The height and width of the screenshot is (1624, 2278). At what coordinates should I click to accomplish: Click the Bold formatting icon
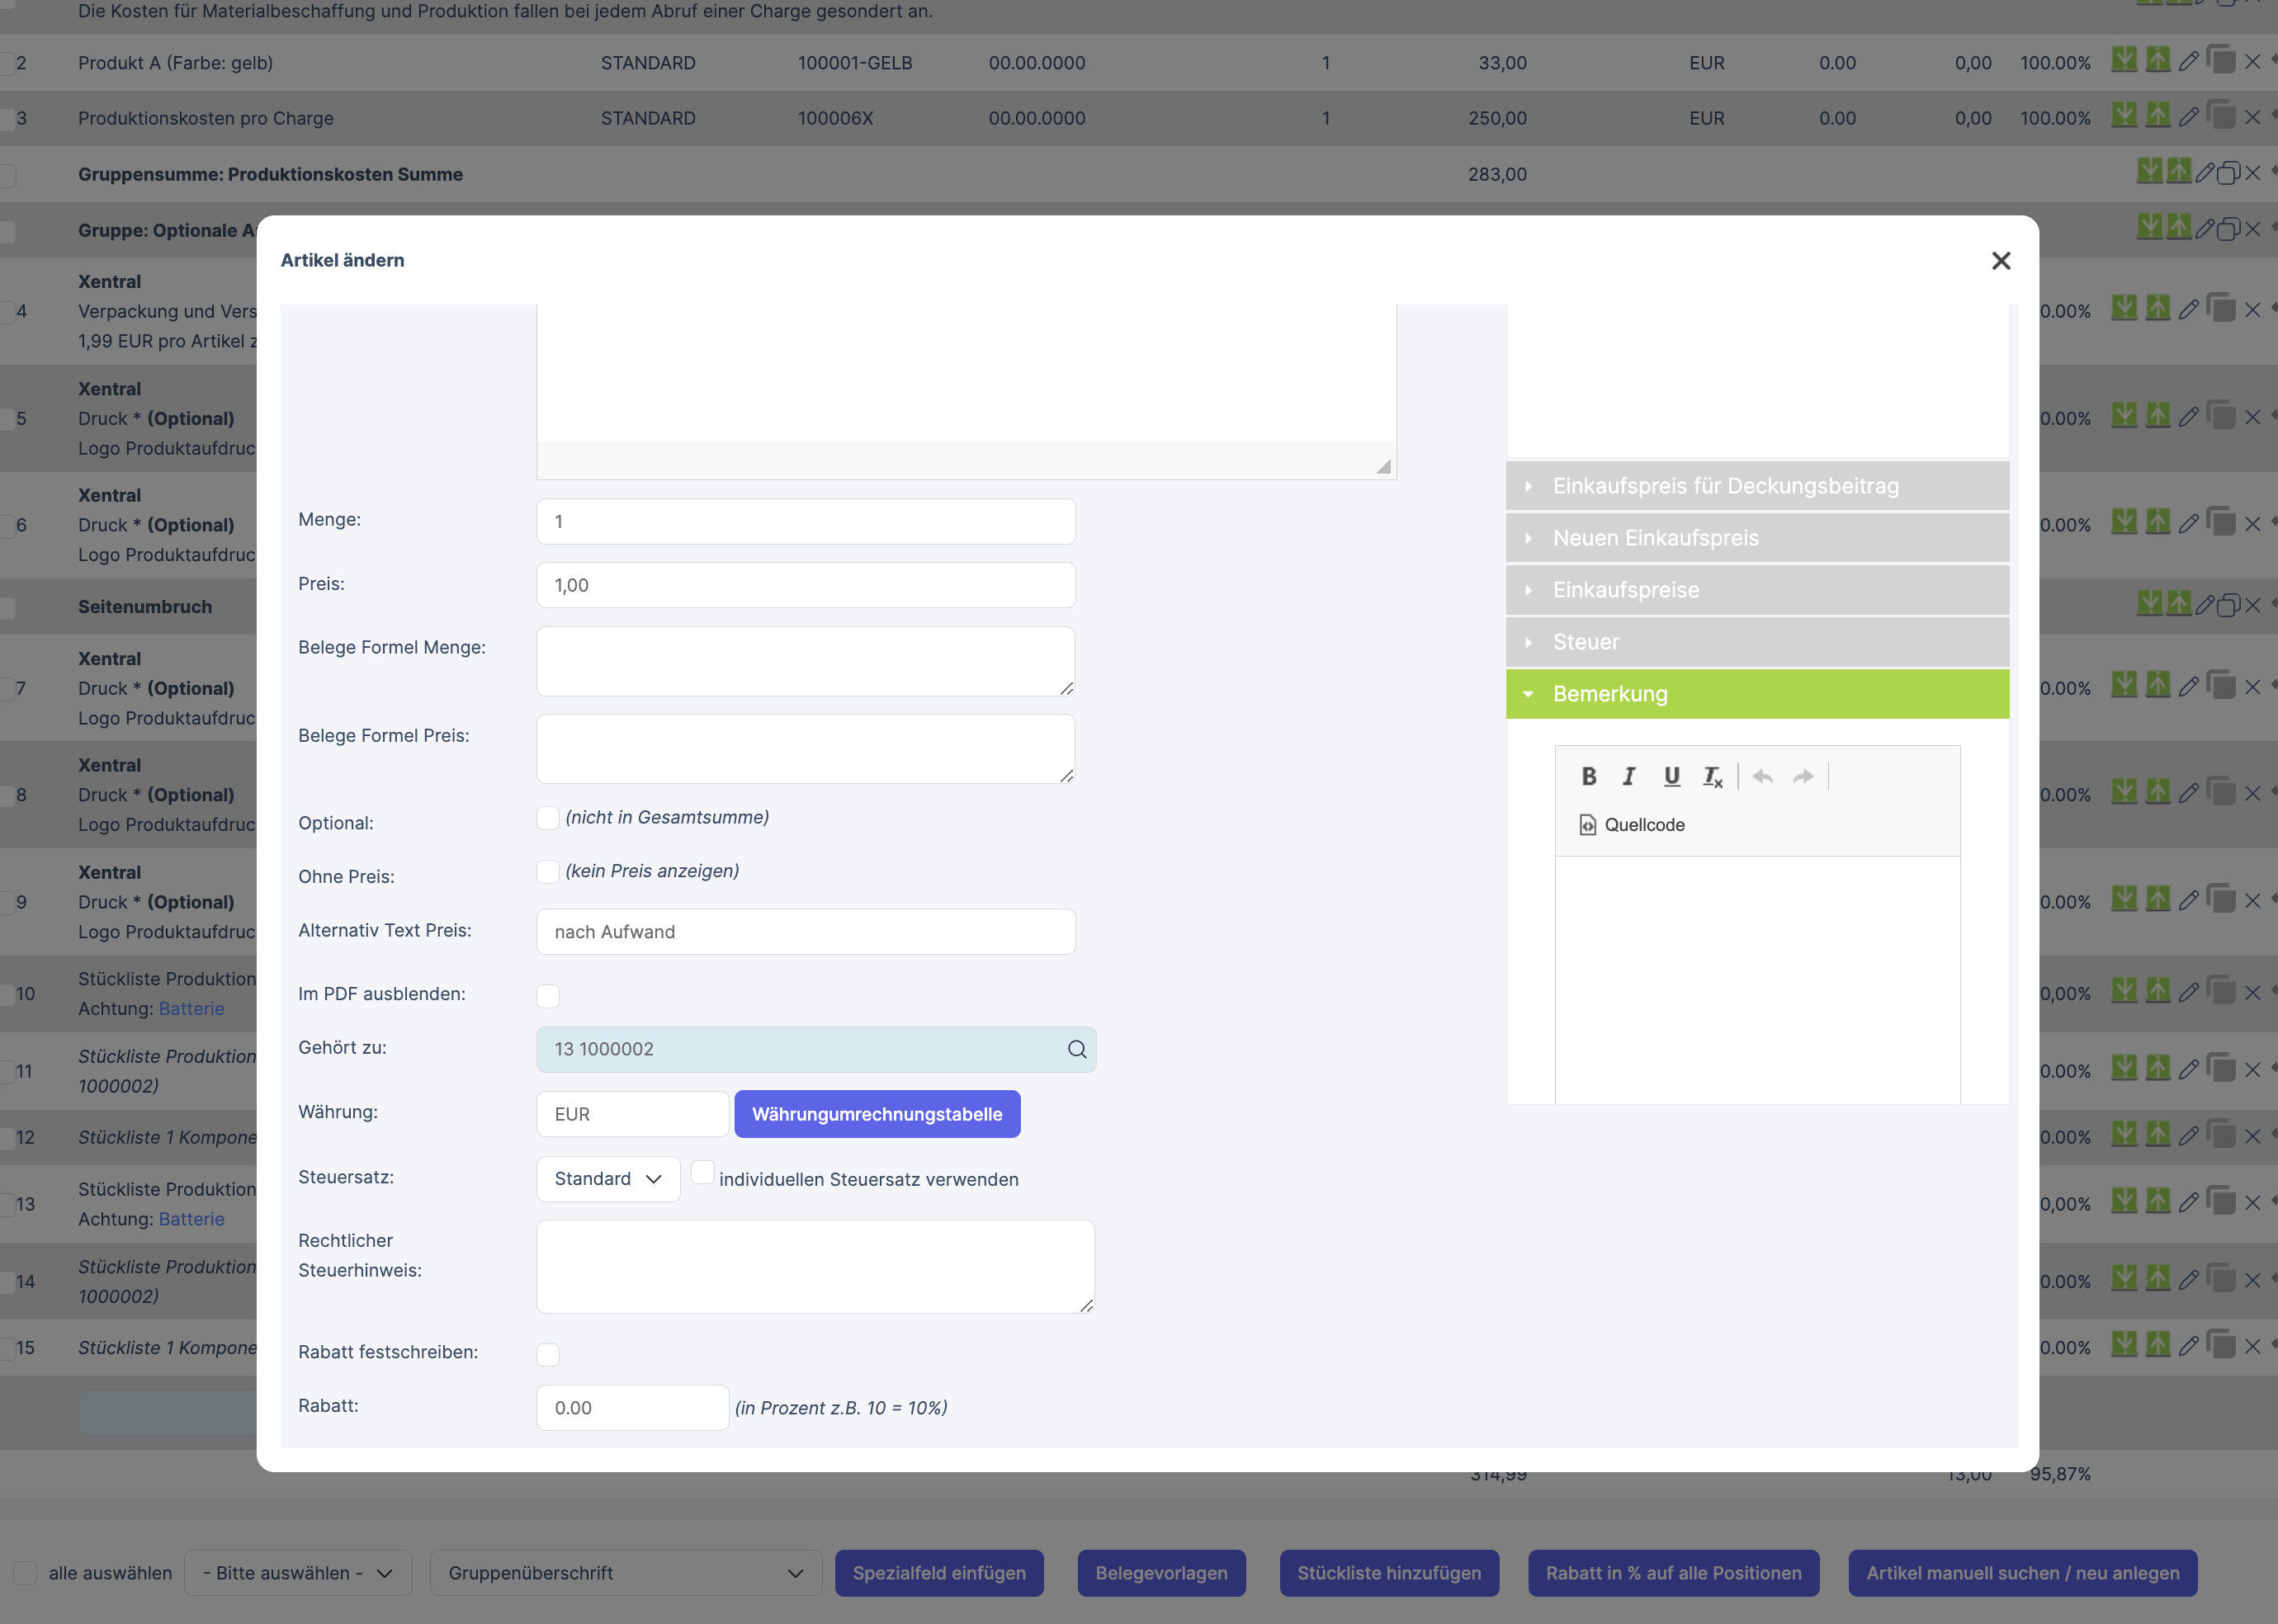tap(1588, 776)
